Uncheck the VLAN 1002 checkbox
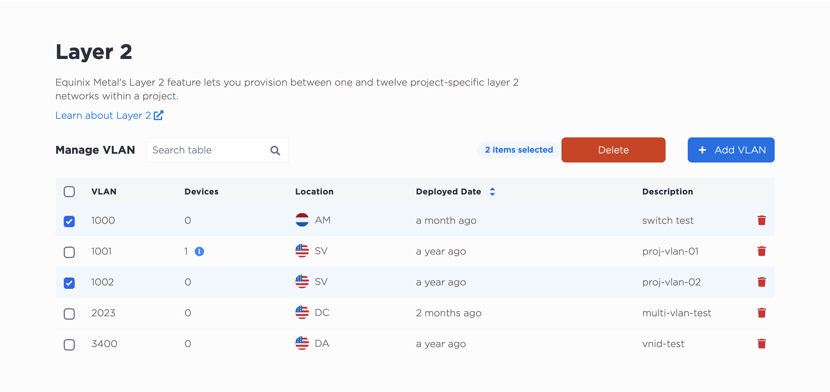Screen dimensions: 830x392 tap(69, 283)
